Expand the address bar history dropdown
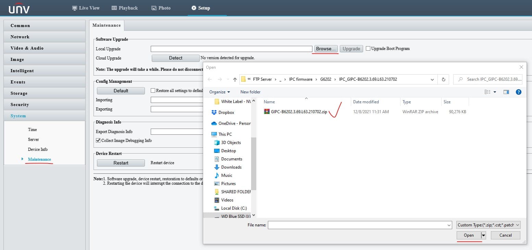 point(432,79)
